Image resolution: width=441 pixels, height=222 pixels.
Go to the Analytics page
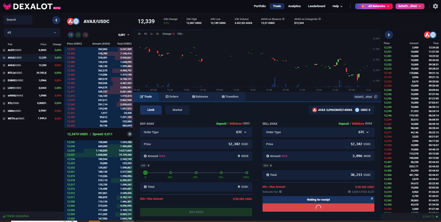coord(294,6)
